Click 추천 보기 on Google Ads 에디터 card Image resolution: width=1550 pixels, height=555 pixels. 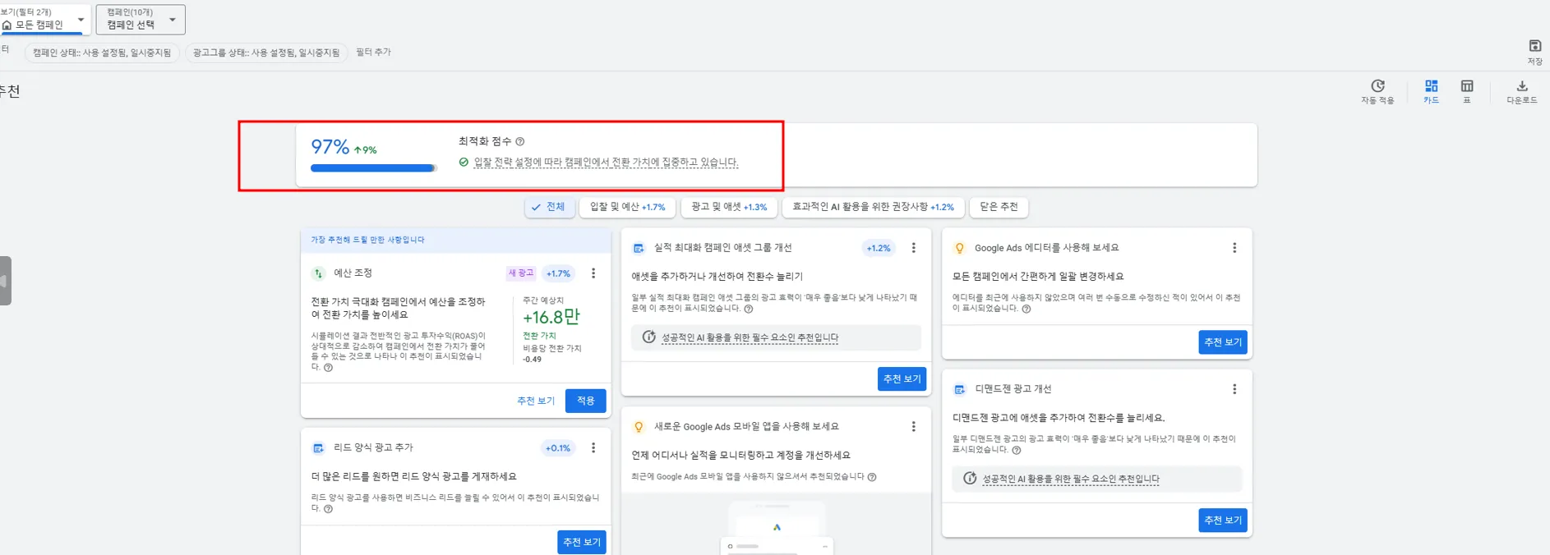tap(1223, 342)
